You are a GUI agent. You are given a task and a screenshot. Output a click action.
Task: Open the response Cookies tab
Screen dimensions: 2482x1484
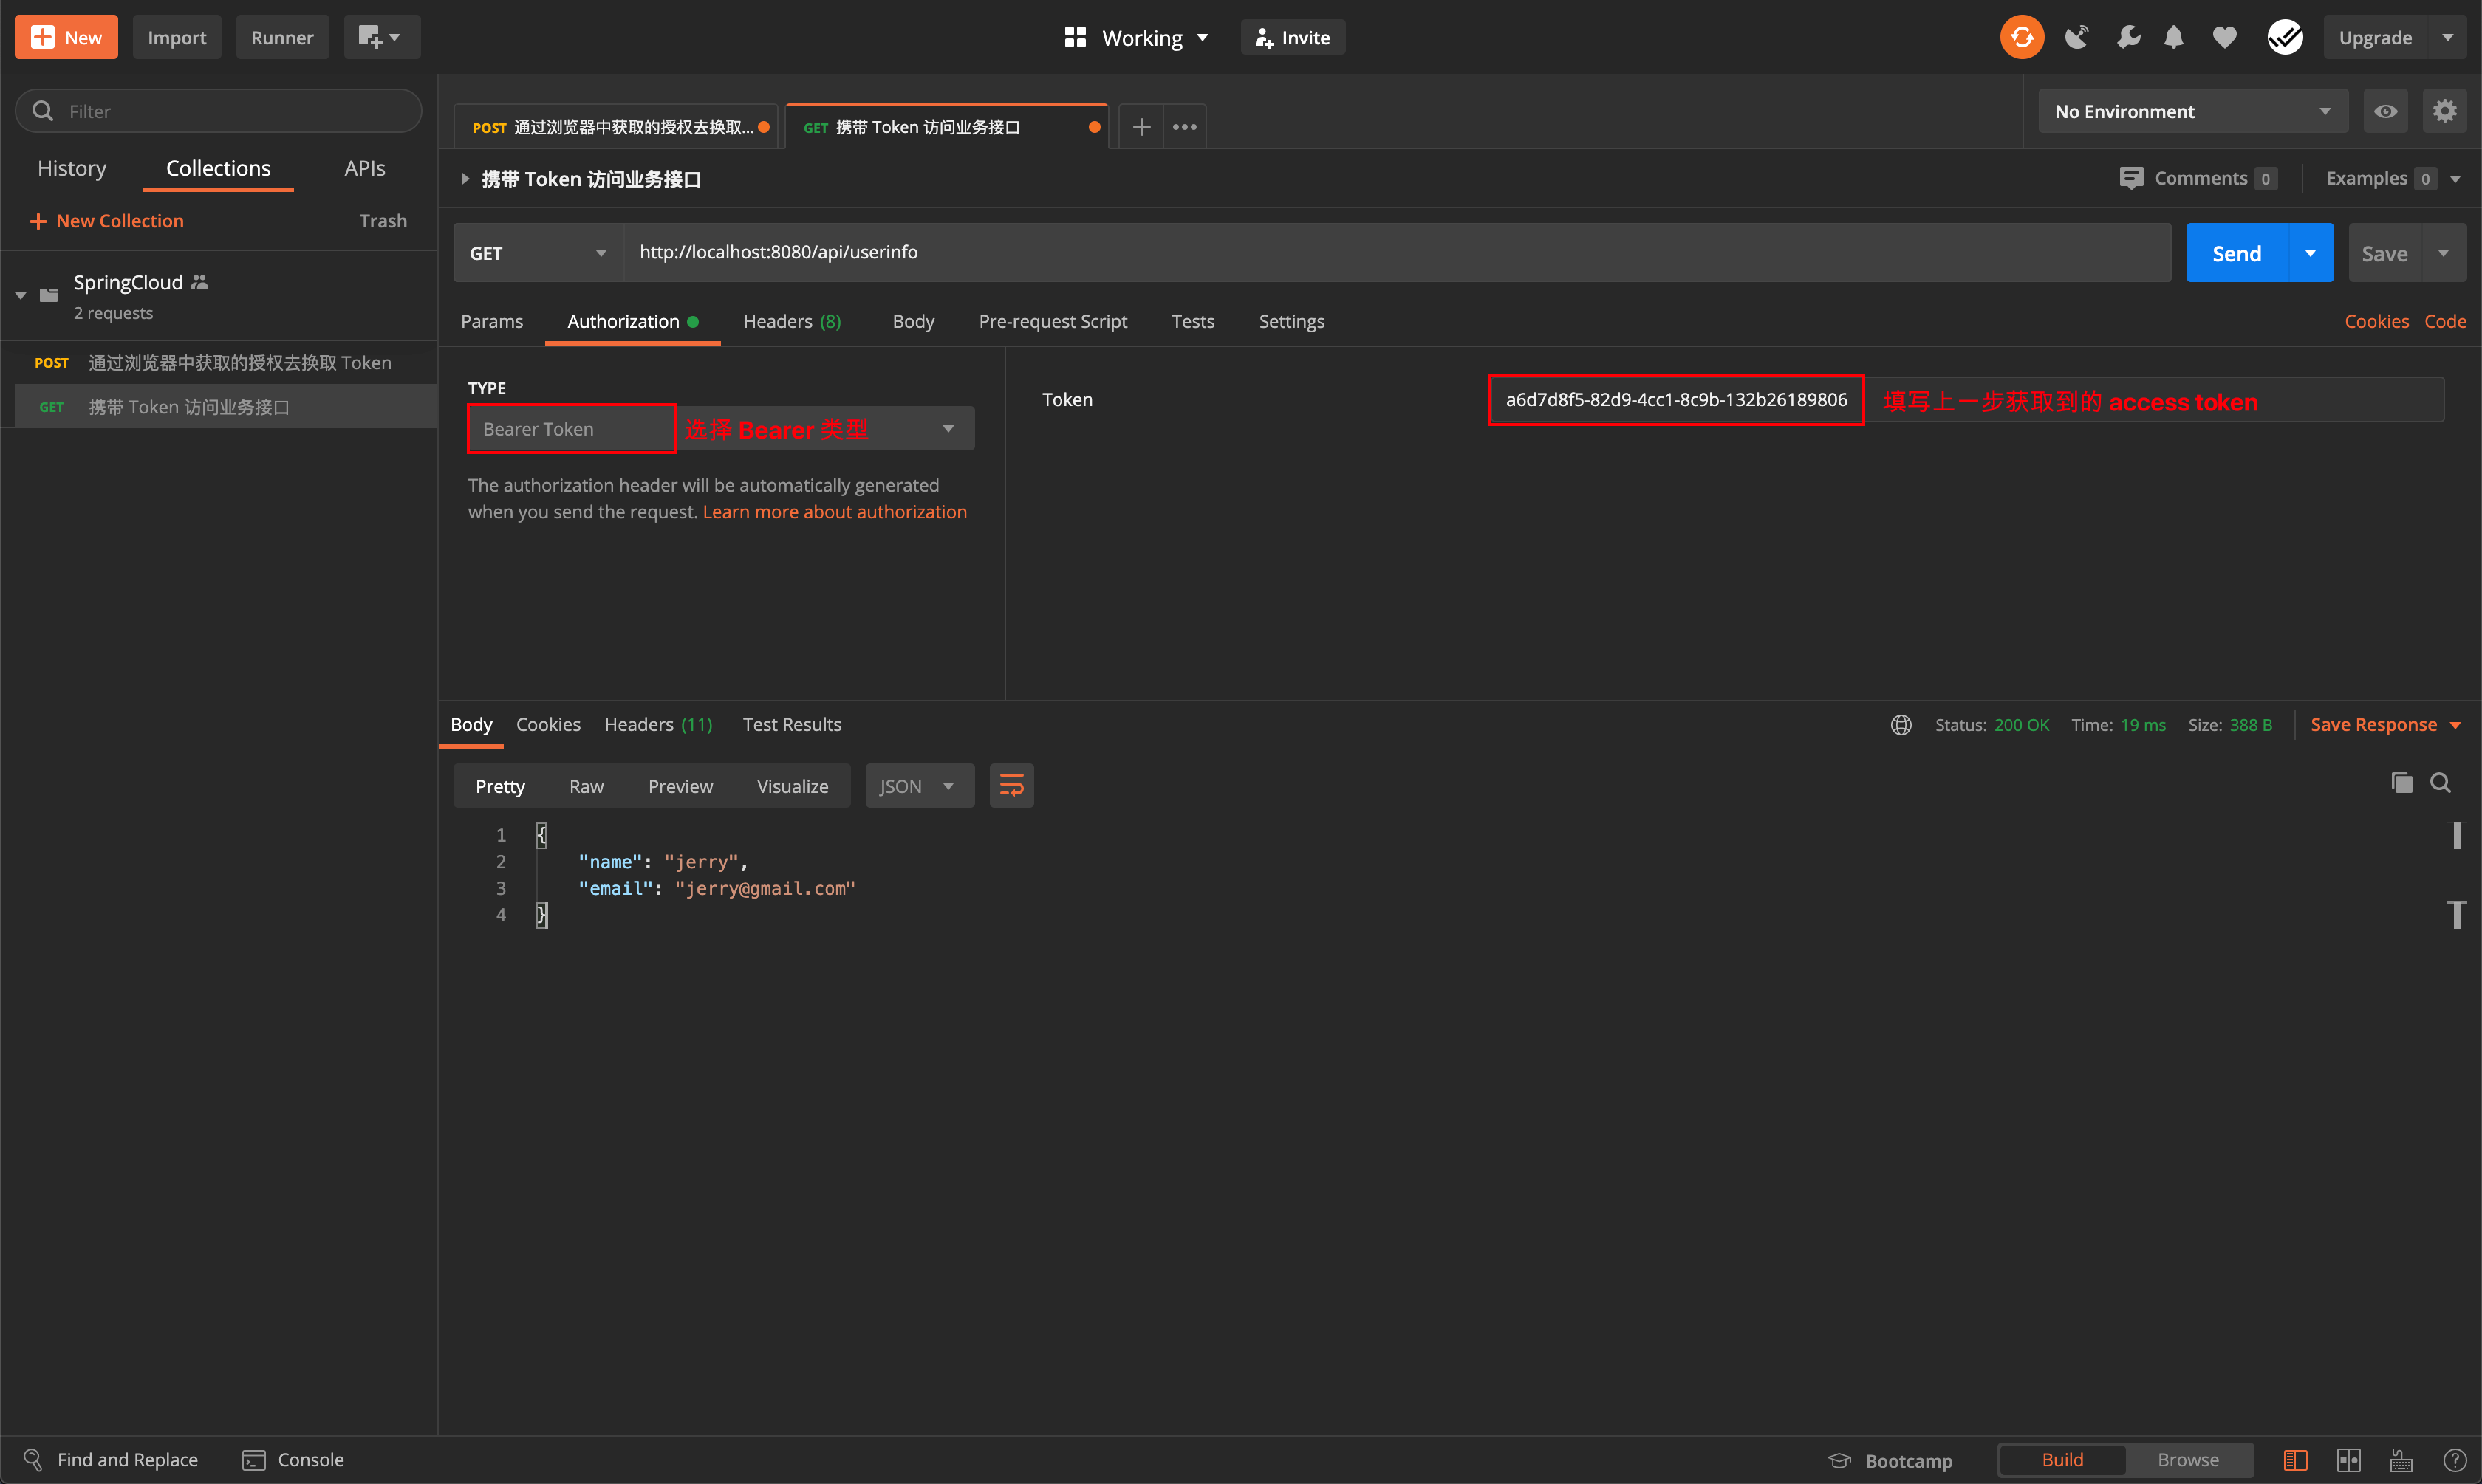547,724
